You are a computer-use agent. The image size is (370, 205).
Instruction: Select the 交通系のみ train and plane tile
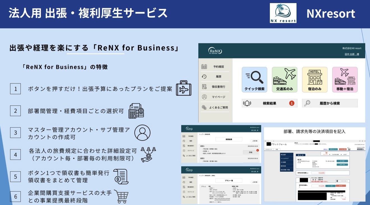285,80
